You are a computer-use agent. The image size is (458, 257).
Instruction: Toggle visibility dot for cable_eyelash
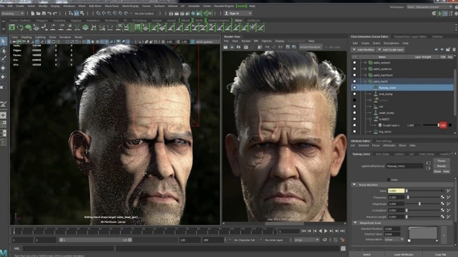(x=354, y=63)
